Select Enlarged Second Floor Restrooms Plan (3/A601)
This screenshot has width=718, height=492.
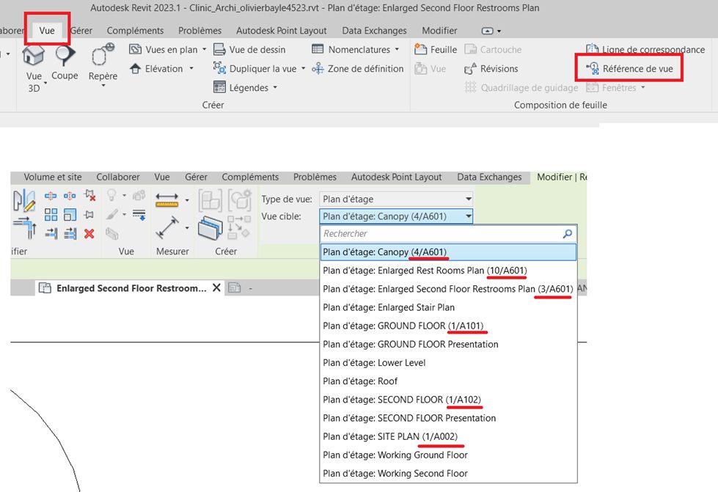[448, 289]
